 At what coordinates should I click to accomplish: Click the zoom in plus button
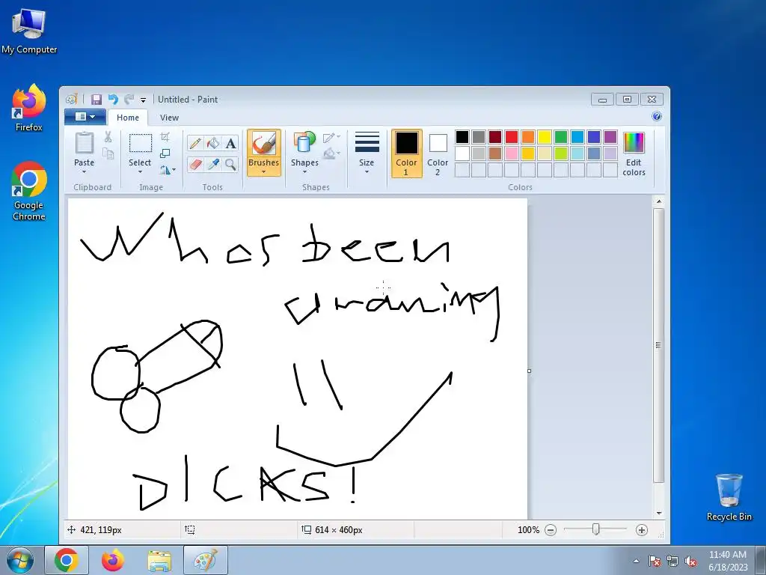pyautogui.click(x=642, y=530)
